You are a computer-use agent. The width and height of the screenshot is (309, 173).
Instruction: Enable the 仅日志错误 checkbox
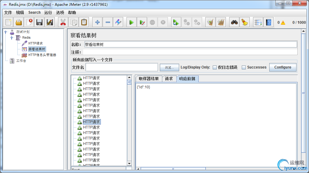tap(215, 67)
